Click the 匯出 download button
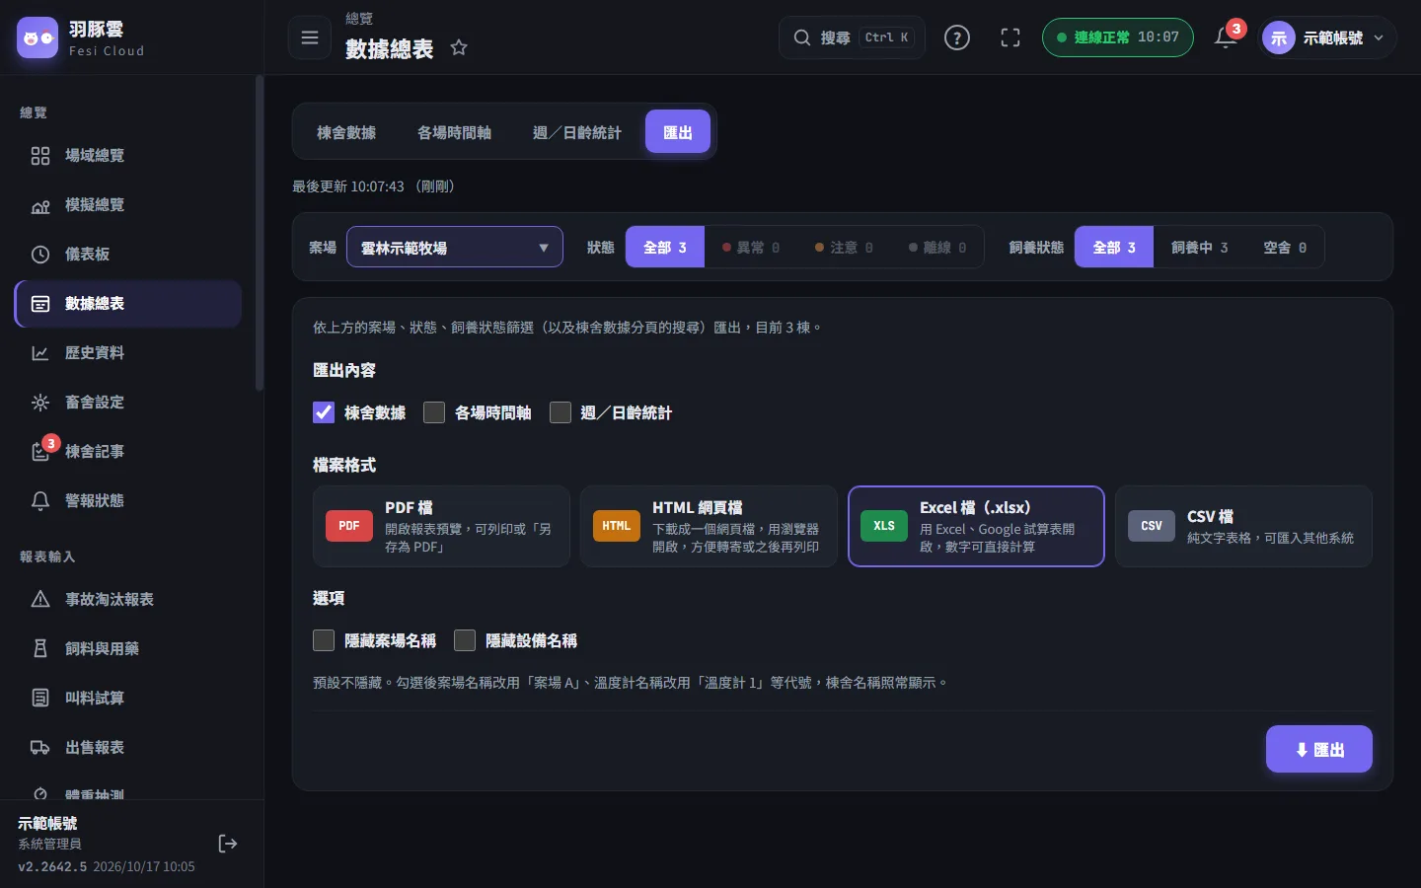This screenshot has height=888, width=1421. click(x=1319, y=750)
